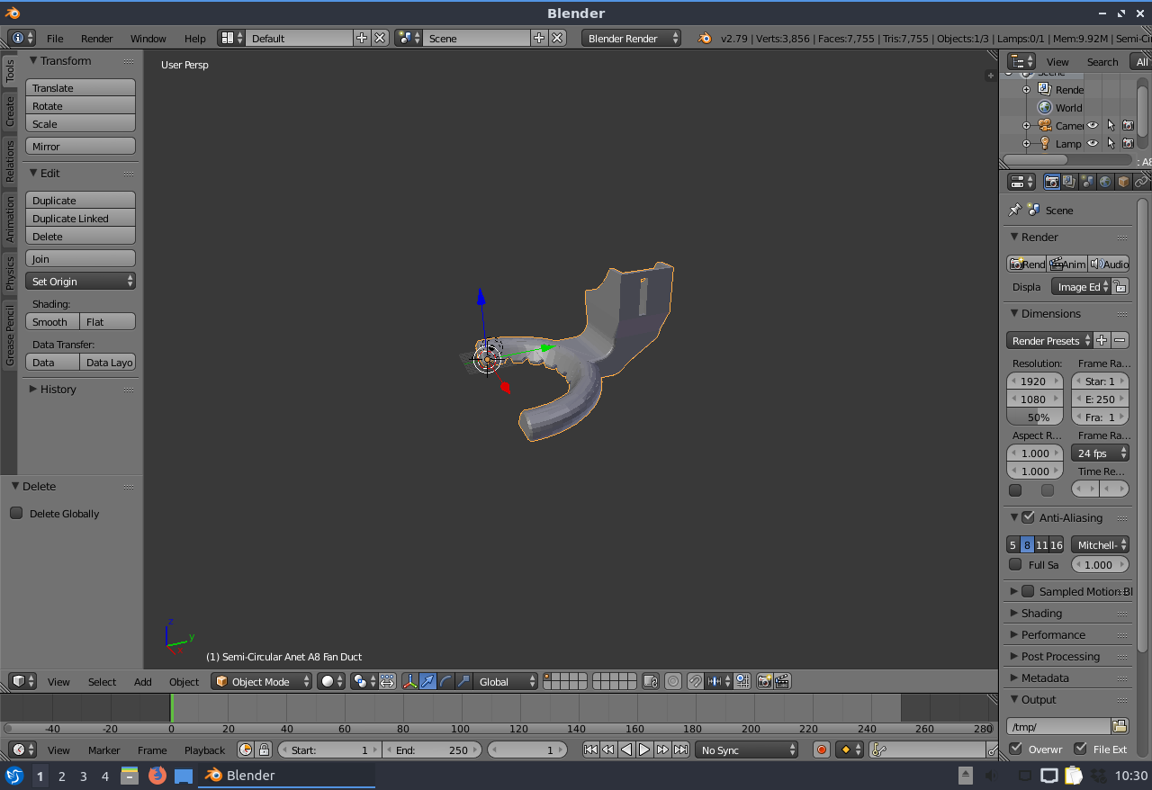Click the resolution percentage 50% slider

(x=1035, y=417)
